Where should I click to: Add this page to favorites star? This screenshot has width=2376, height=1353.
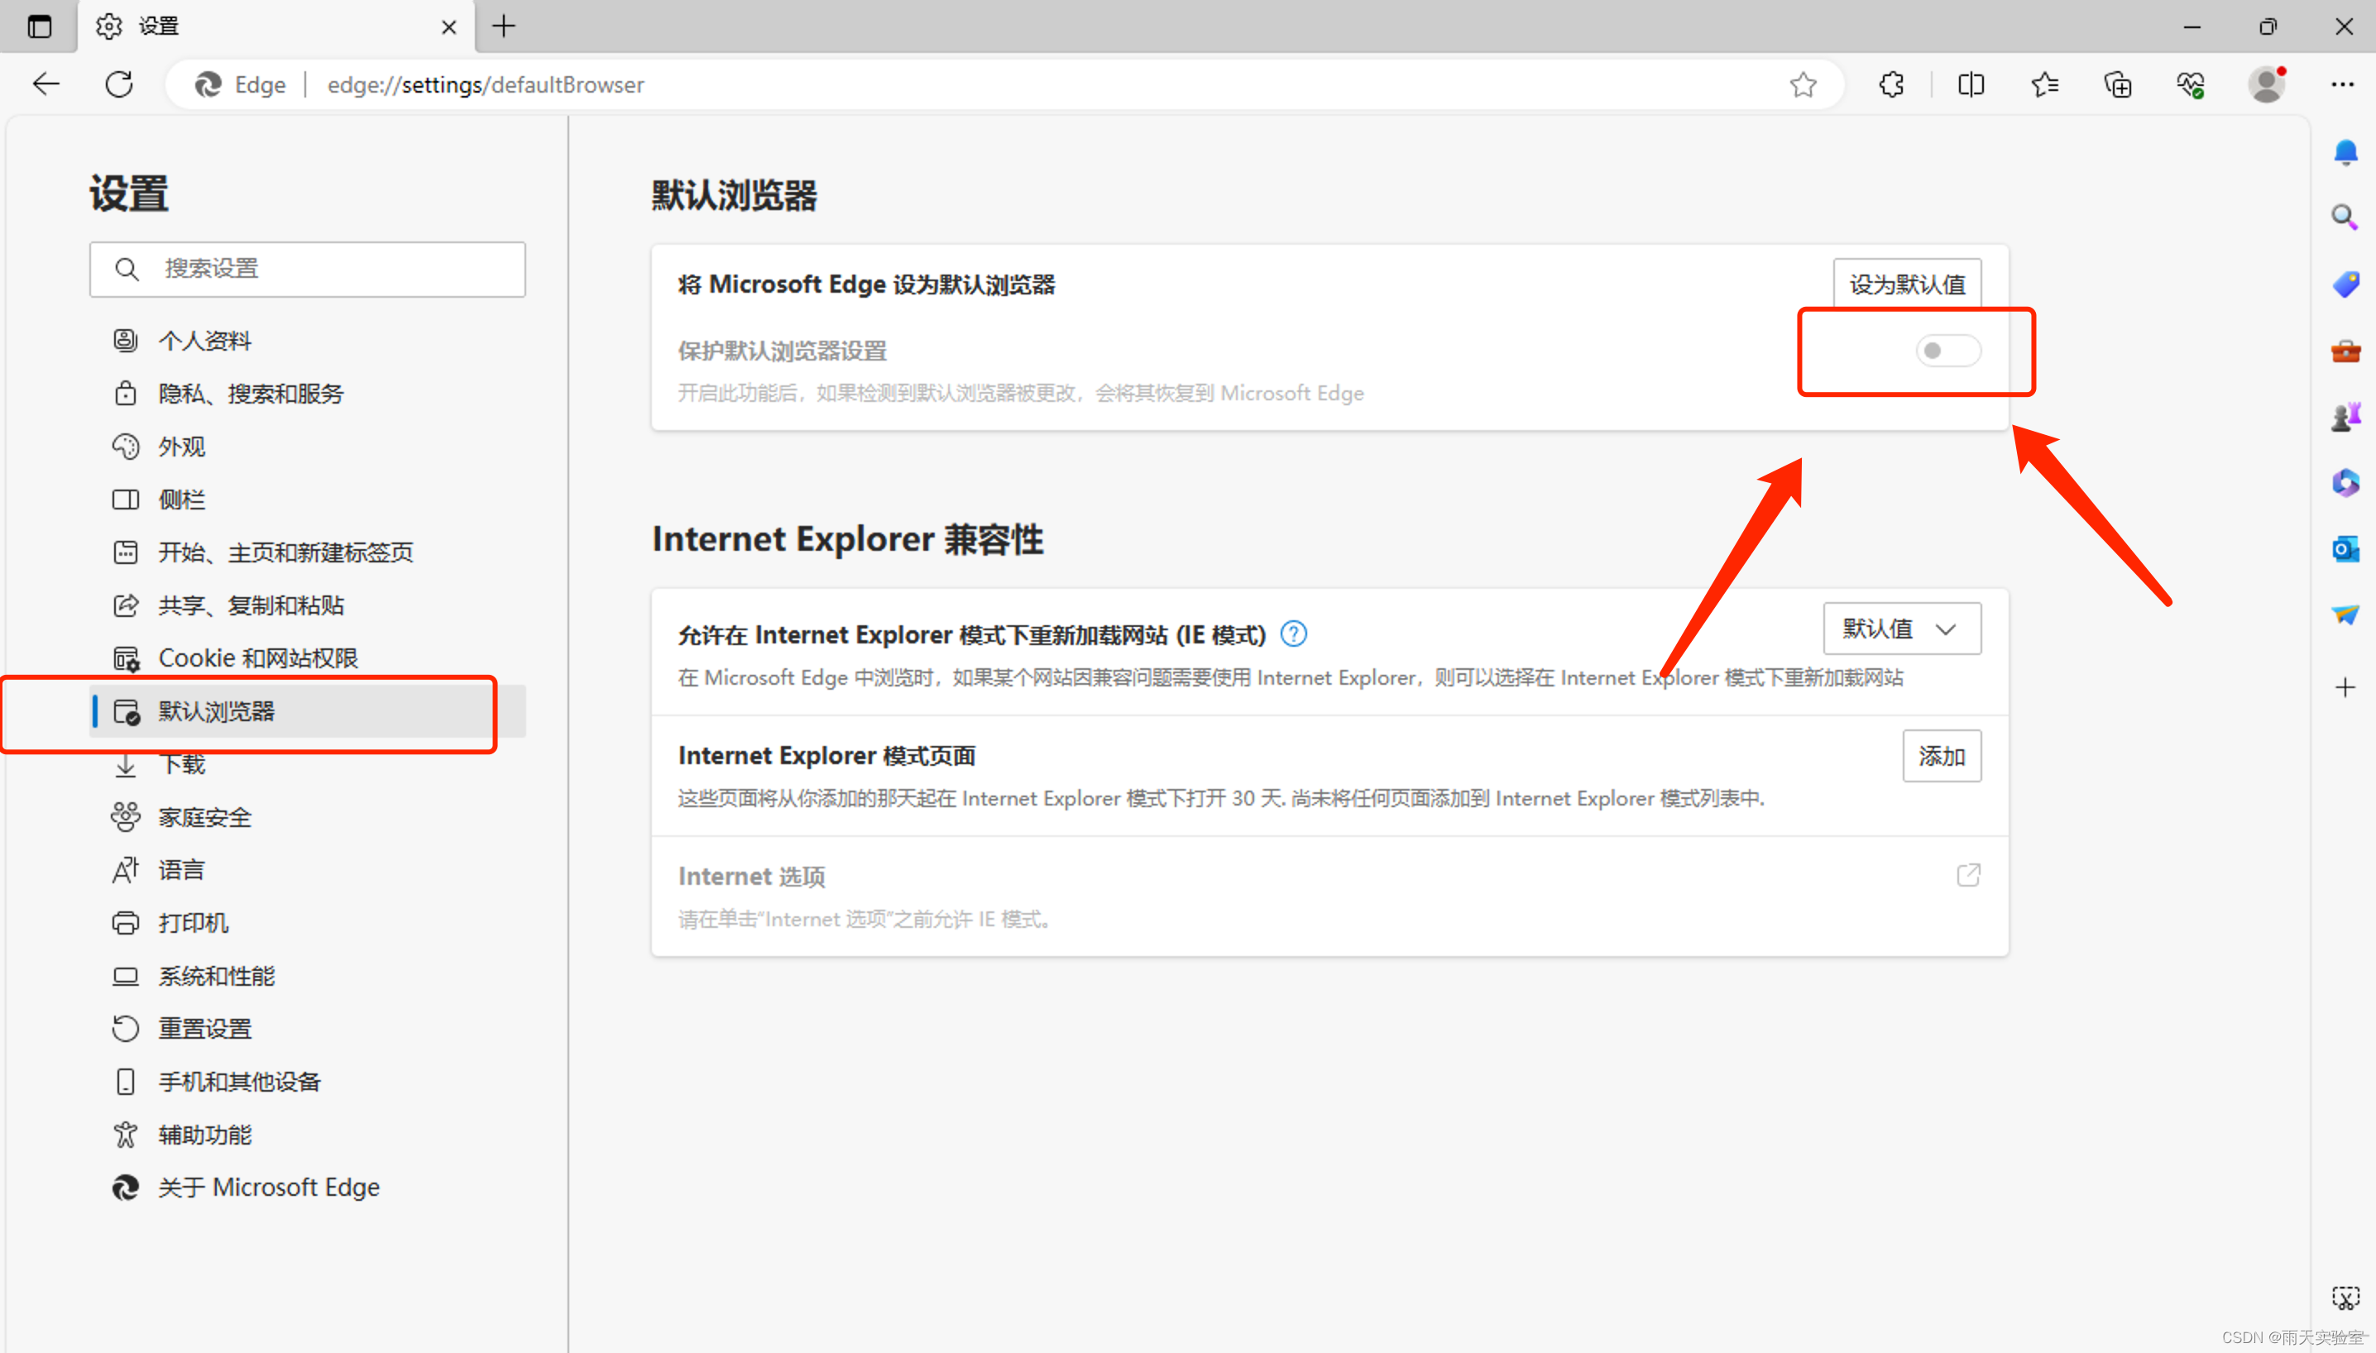click(x=1803, y=84)
